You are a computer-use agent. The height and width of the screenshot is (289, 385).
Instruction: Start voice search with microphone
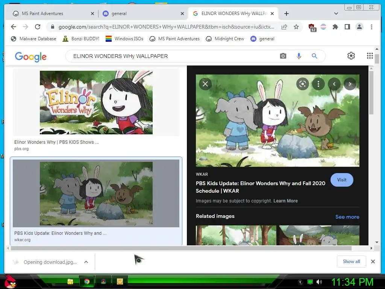click(x=299, y=56)
